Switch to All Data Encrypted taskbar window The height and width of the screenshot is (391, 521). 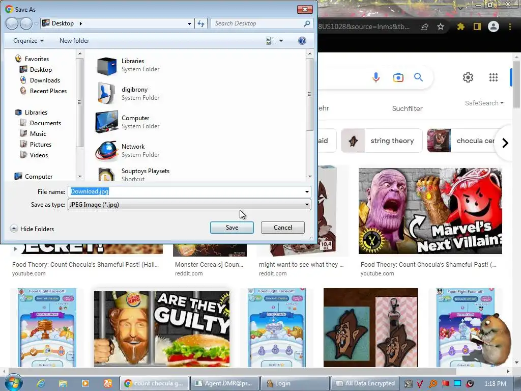[364, 383]
